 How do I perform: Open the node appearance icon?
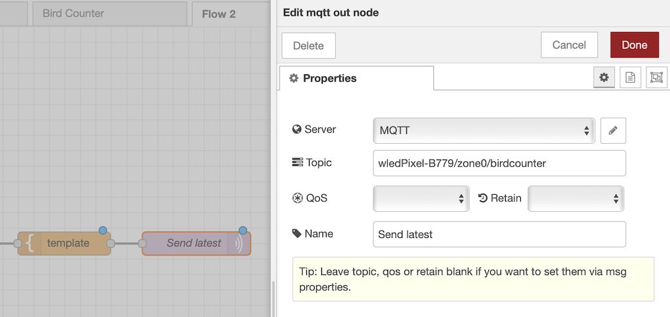coord(656,77)
